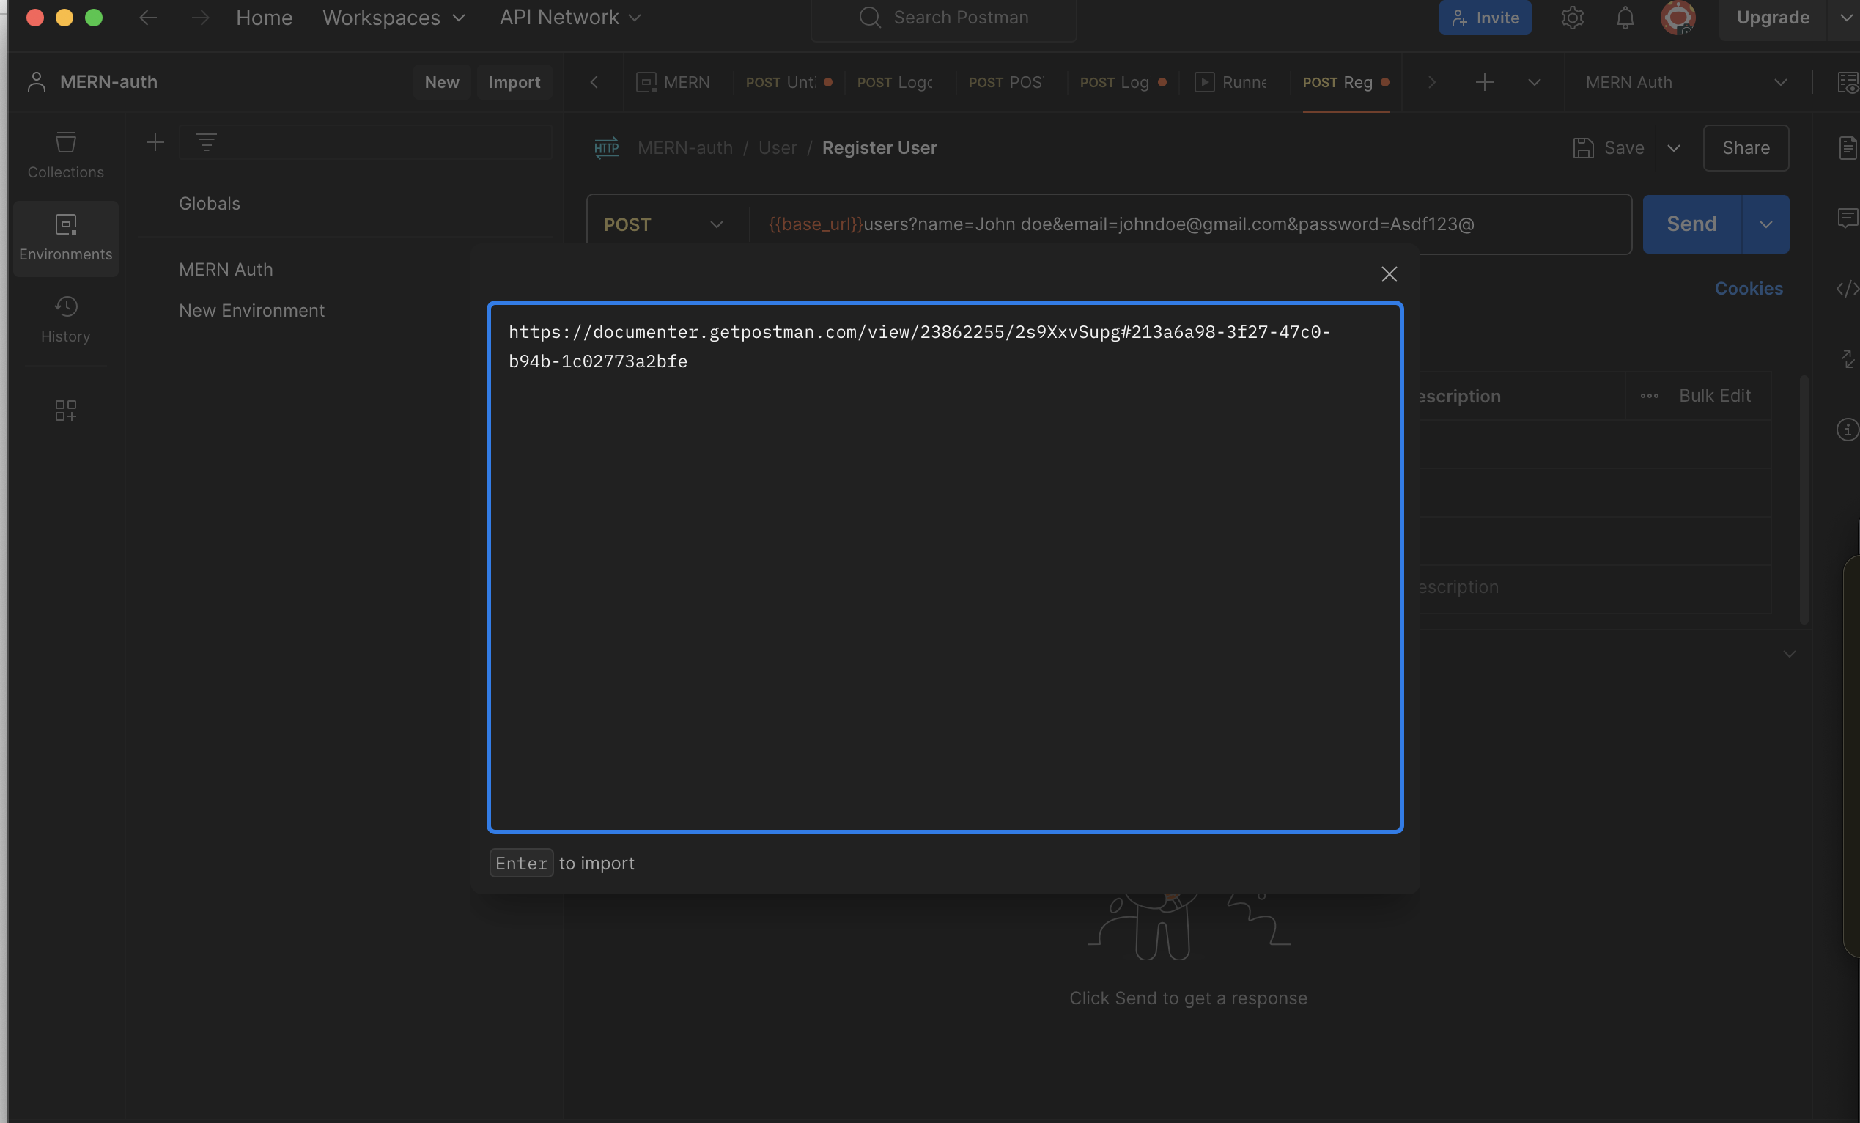Open the History sidebar panel
The image size is (1860, 1123).
tap(66, 320)
